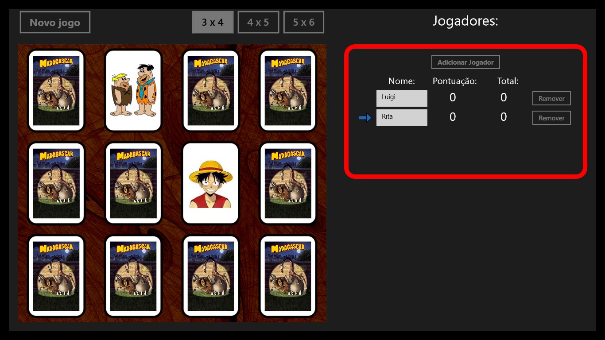The image size is (605, 340).
Task: Edit the Rita name field
Action: (x=402, y=118)
